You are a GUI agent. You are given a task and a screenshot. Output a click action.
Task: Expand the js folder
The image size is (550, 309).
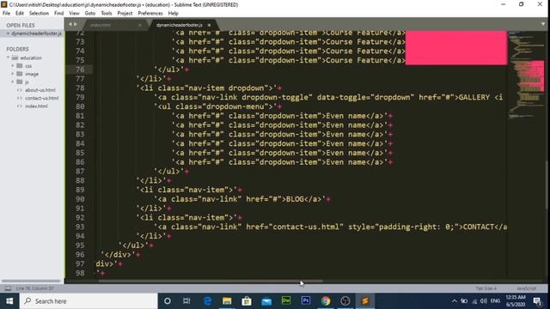[13, 82]
